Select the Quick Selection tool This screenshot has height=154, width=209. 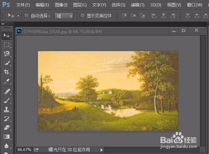7,63
